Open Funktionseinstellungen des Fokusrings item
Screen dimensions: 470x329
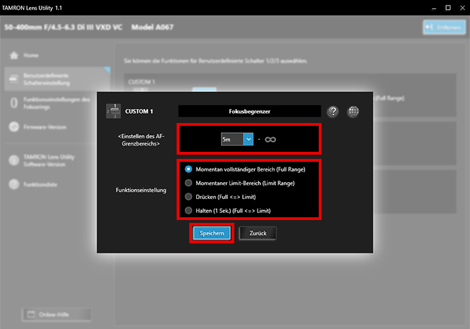(x=57, y=103)
